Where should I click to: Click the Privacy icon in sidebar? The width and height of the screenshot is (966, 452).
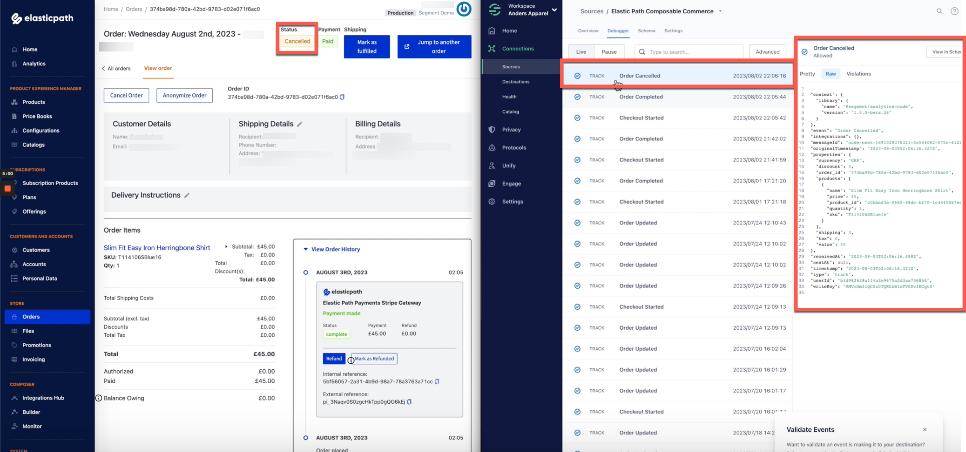coord(492,129)
